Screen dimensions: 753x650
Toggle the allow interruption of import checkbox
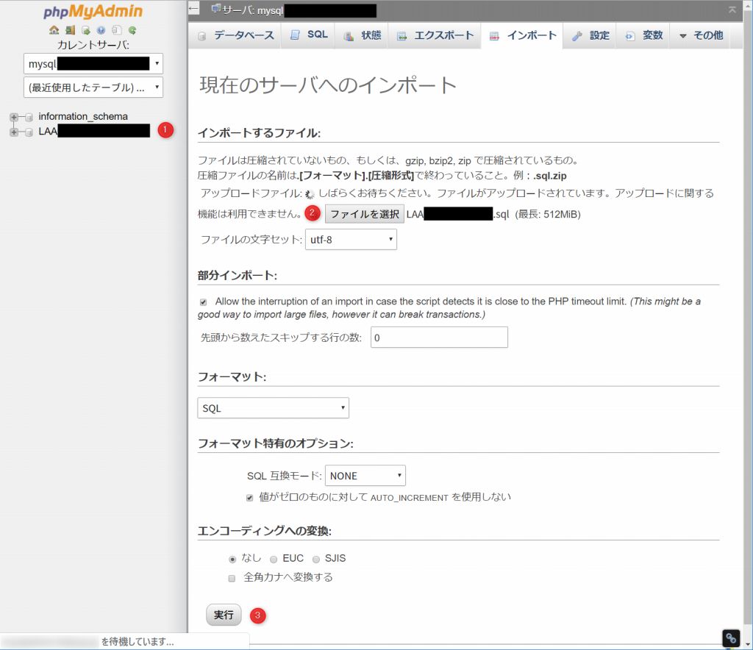(204, 302)
